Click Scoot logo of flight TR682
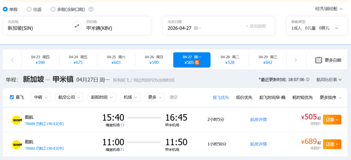This screenshot has width=351, height=160. coord(17,144)
